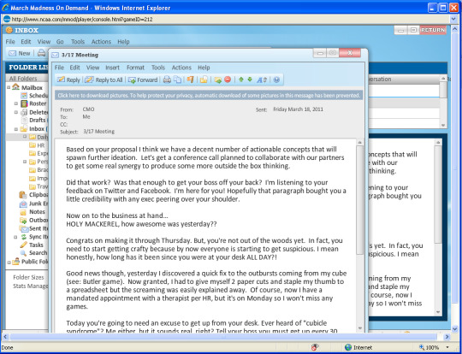
Task: Open Actions menu in message window
Action: click(x=181, y=68)
